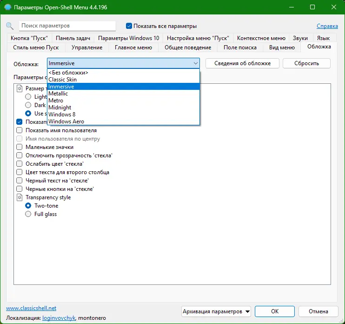This screenshot has width=345, height=324.
Task: Choose "<Без обложки>" from skin list
Action: (x=123, y=73)
